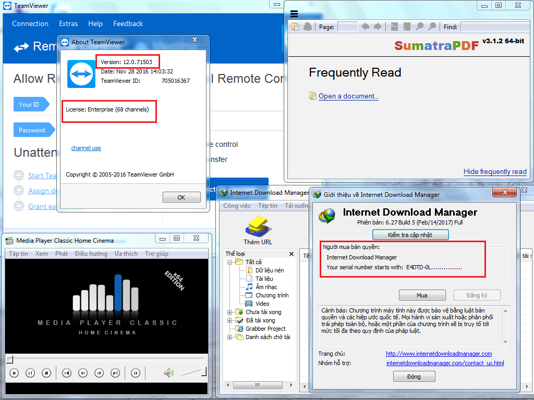Select the Dữ liệu nén category

pos(270,270)
